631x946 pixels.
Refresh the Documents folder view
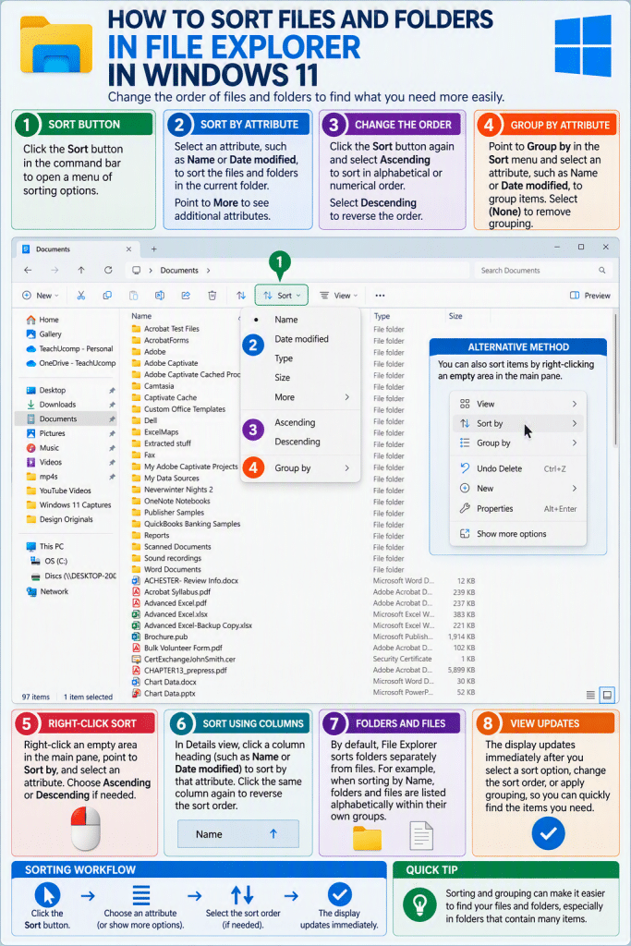[109, 271]
